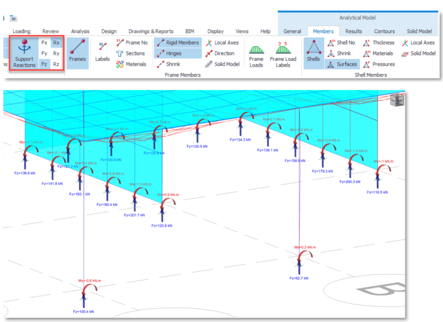Toggle the Frames display button
The height and width of the screenshot is (322, 443).
coord(77,53)
